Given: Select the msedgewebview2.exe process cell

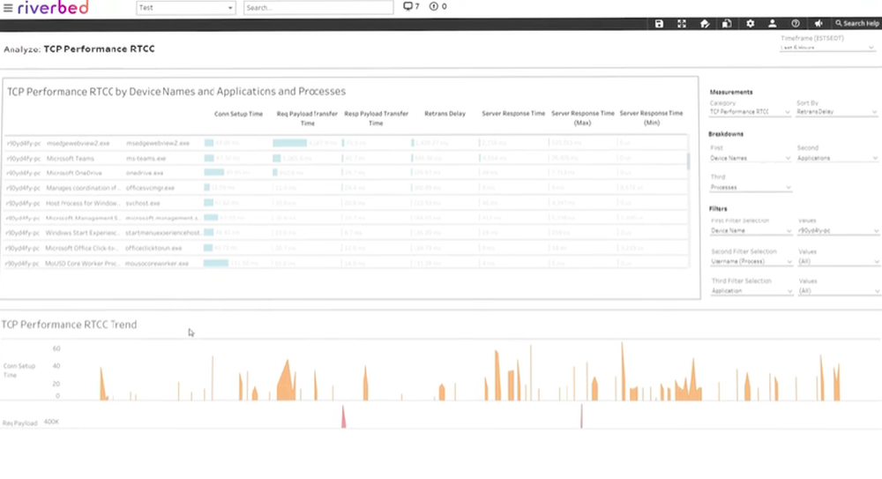Looking at the screenshot, I should 158,144.
